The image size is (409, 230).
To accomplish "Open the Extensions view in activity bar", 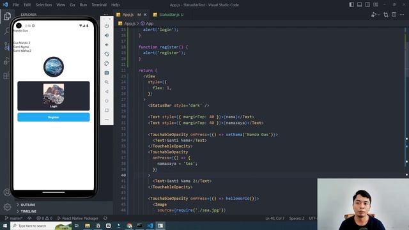I will coord(6,76).
